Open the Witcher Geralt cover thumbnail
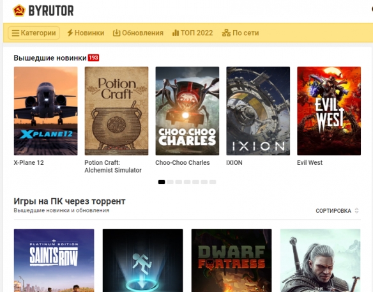 pos(320,260)
